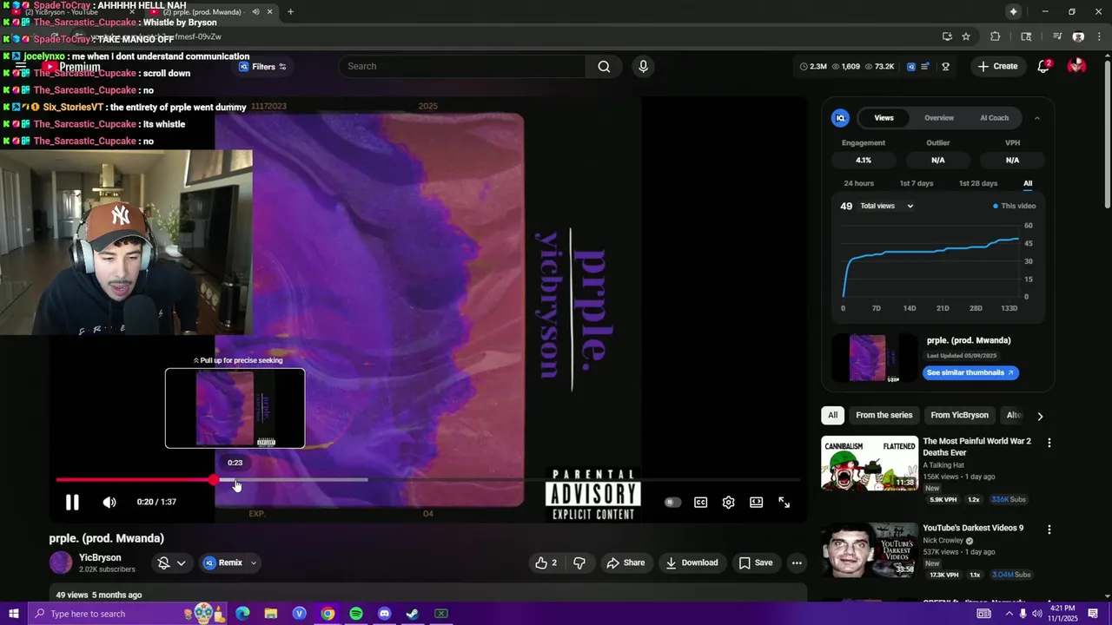The width and height of the screenshot is (1112, 625).
Task: Open YicBryson channel avatar
Action: (x=61, y=562)
